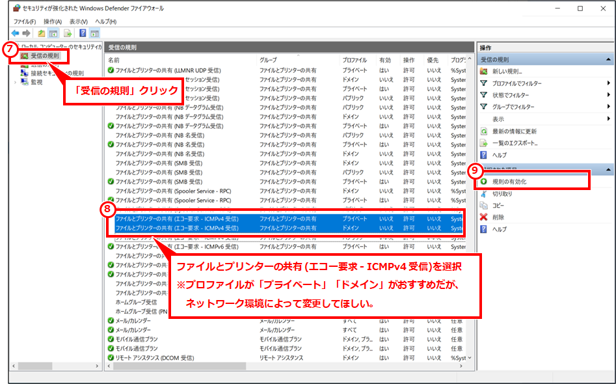This screenshot has height=384, width=616.
Task: Click the copy icon beside コピー
Action: click(x=484, y=206)
